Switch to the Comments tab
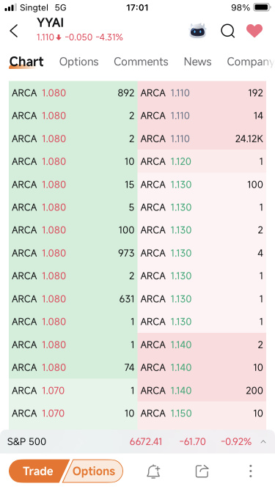This screenshot has height=489, width=275. pos(141,62)
